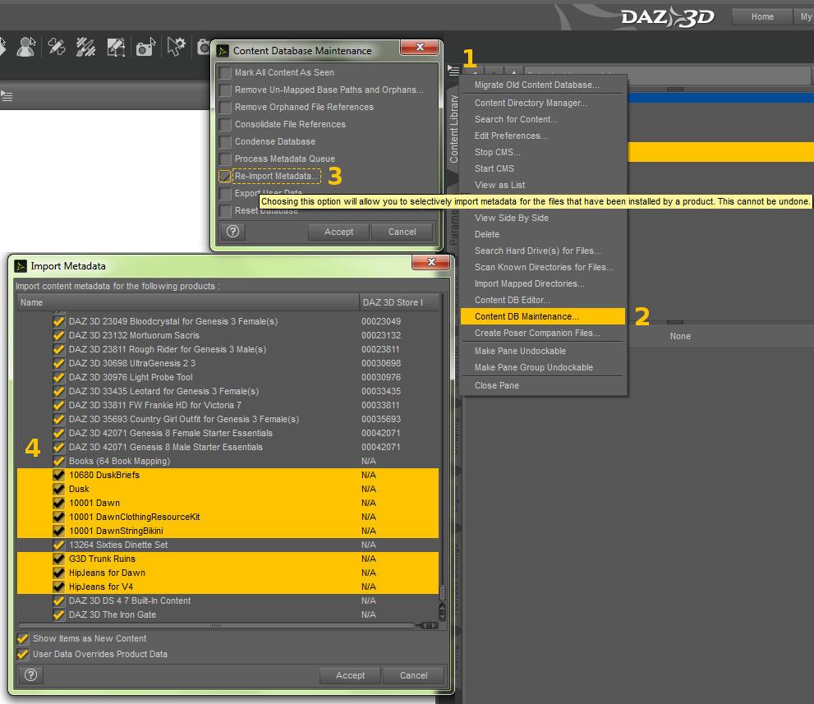Select 10001 DawnClothingResourceKit row
This screenshot has width=814, height=704.
coord(228,517)
